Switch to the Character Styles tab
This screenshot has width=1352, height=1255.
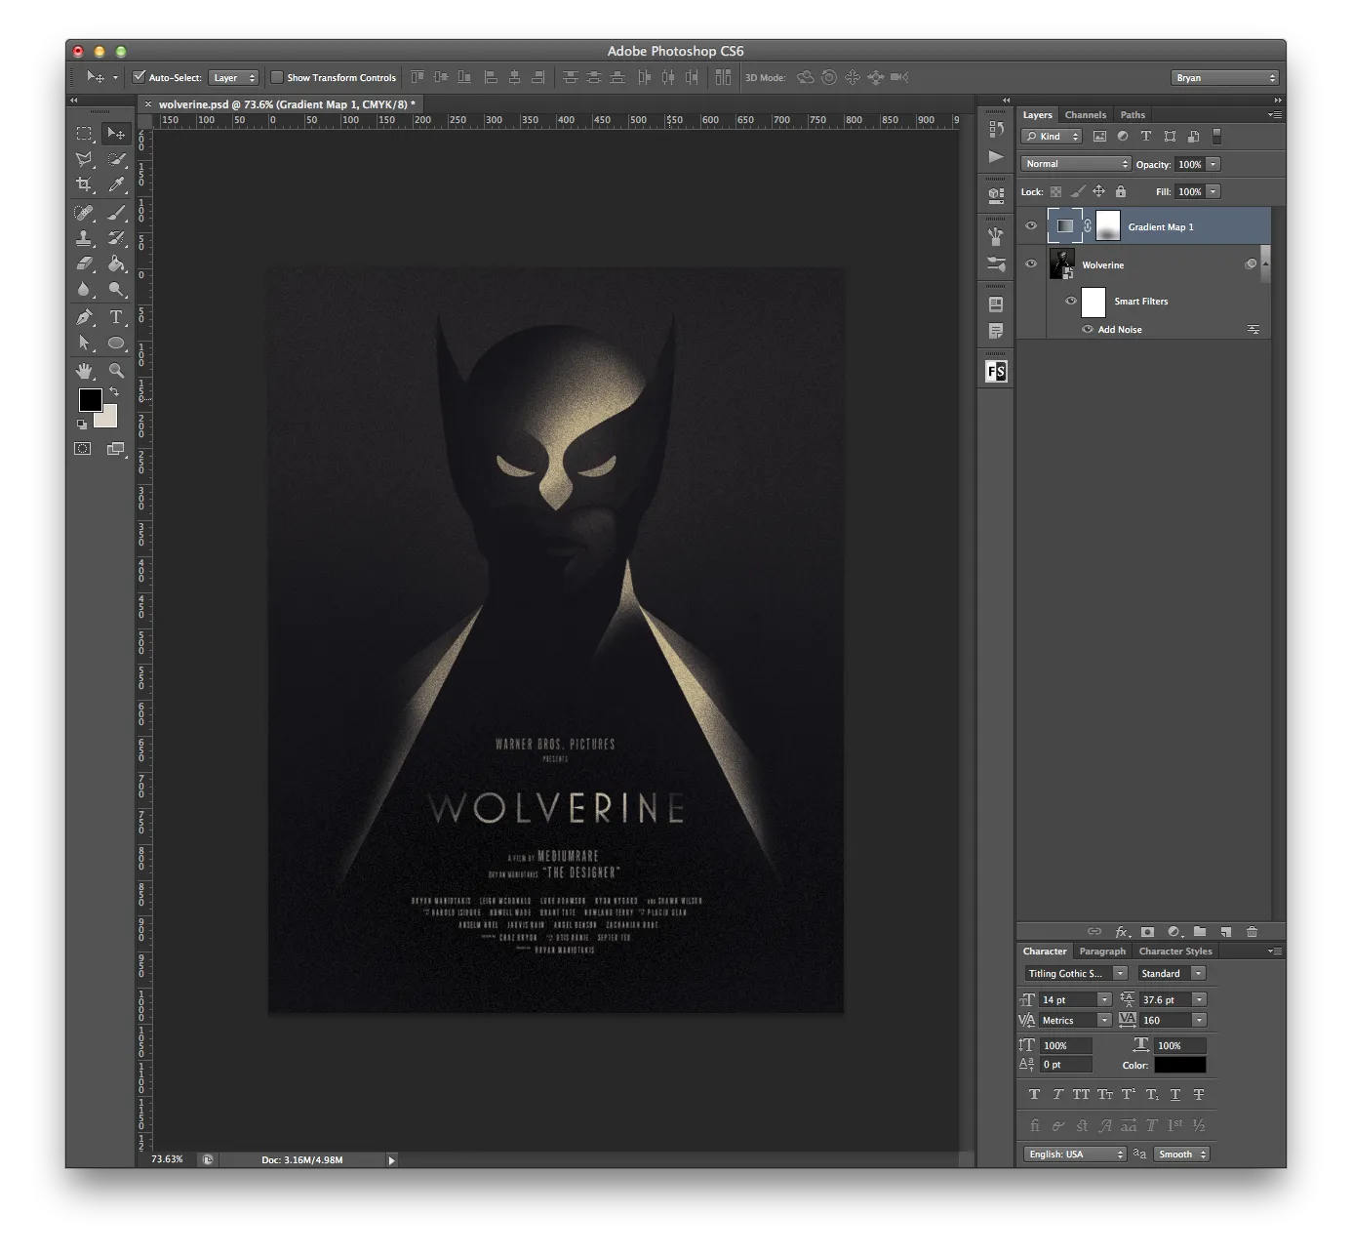coord(1175,951)
